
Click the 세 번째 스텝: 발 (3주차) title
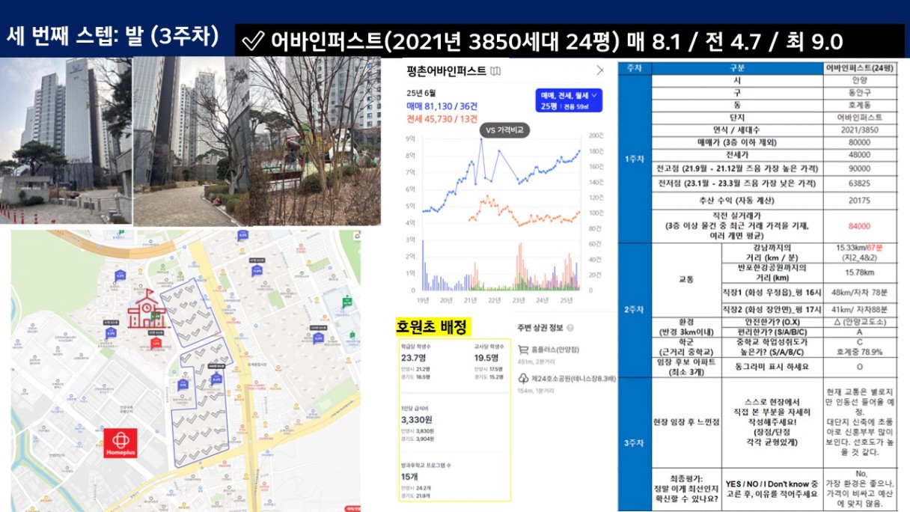[112, 36]
